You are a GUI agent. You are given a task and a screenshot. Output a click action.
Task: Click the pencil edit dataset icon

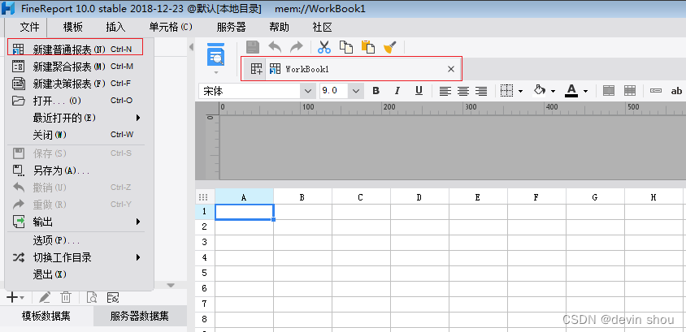pos(44,297)
